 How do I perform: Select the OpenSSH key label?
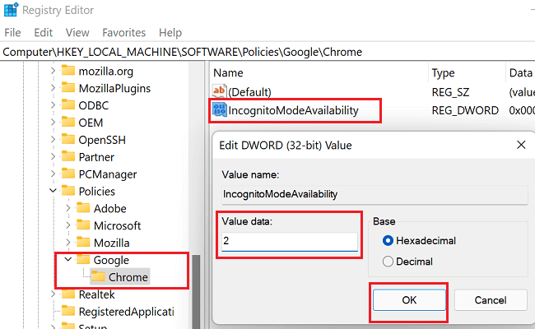pos(102,140)
